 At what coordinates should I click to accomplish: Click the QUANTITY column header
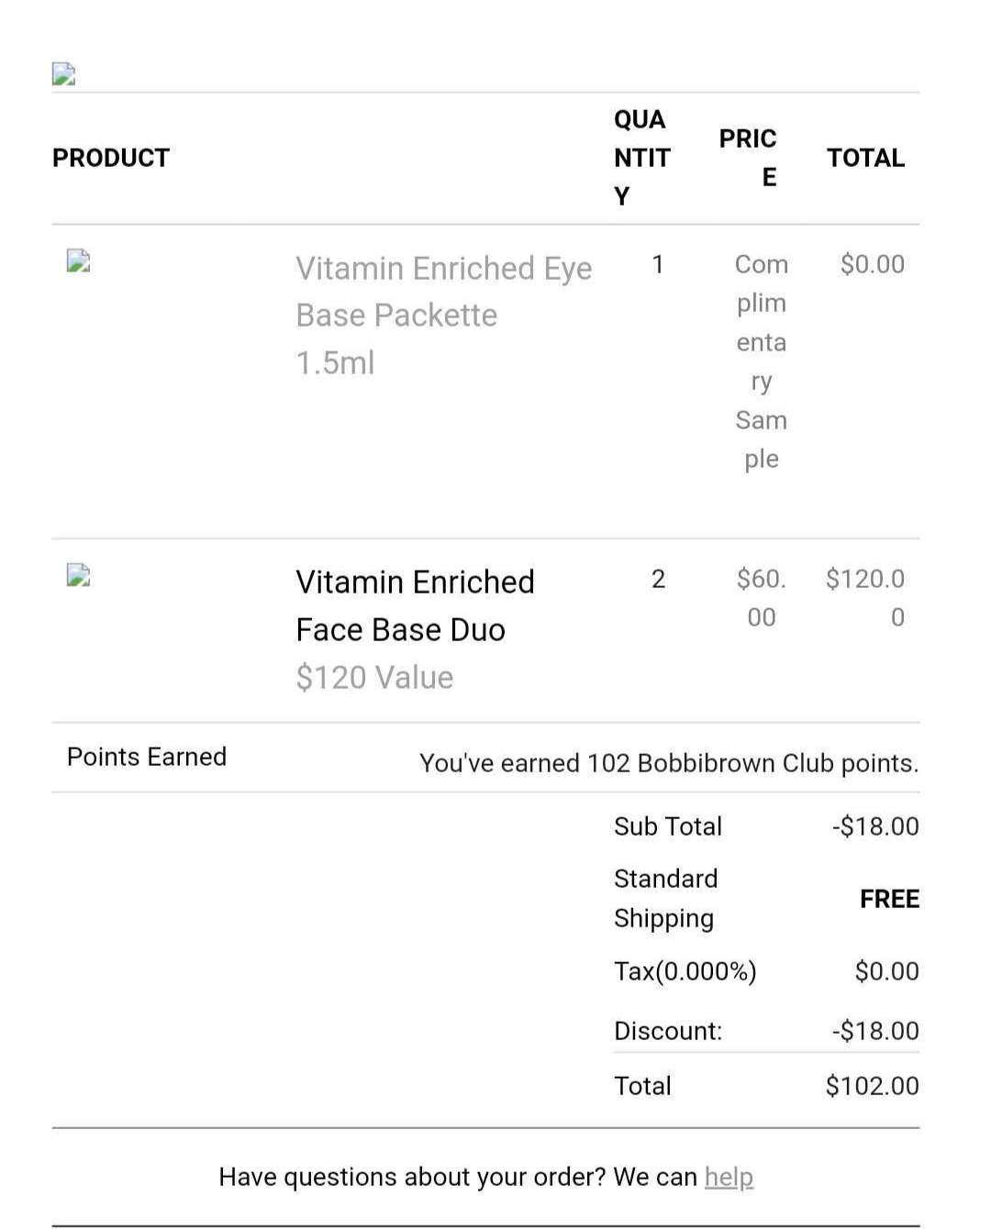(640, 158)
